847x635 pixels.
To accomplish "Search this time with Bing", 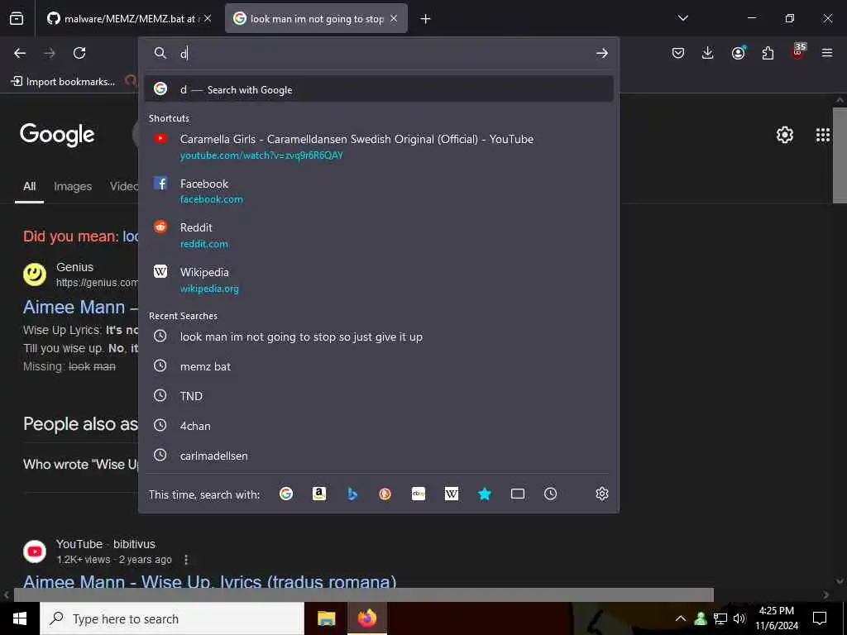I will [352, 494].
